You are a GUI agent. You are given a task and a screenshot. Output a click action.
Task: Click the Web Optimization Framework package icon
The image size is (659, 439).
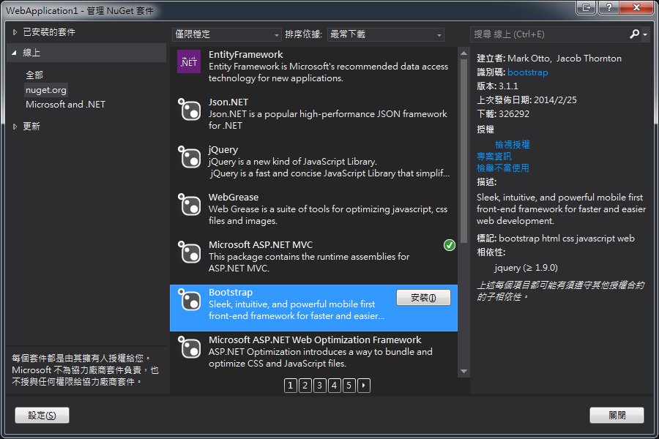(x=189, y=347)
